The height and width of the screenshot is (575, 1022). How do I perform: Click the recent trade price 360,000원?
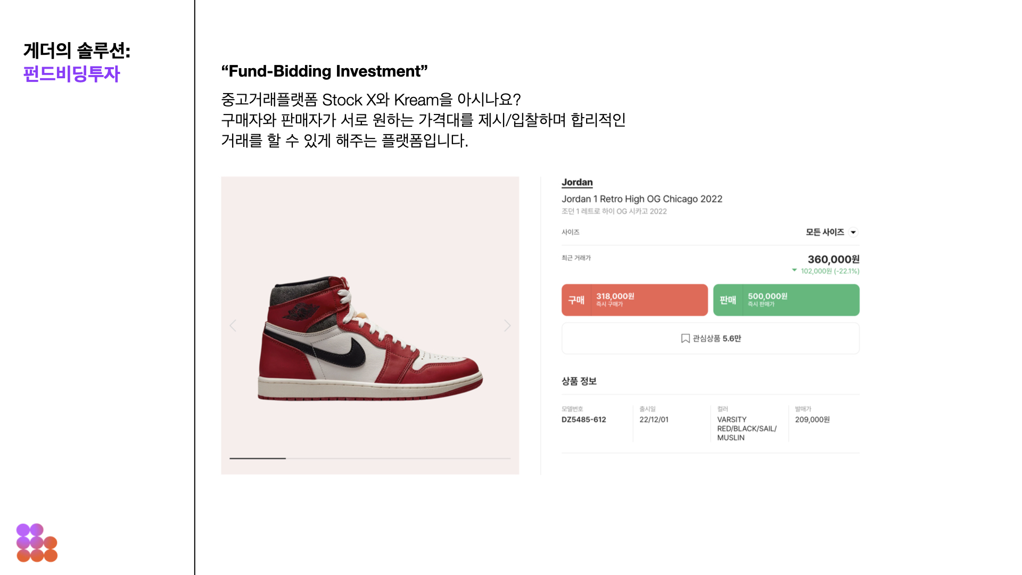(833, 259)
